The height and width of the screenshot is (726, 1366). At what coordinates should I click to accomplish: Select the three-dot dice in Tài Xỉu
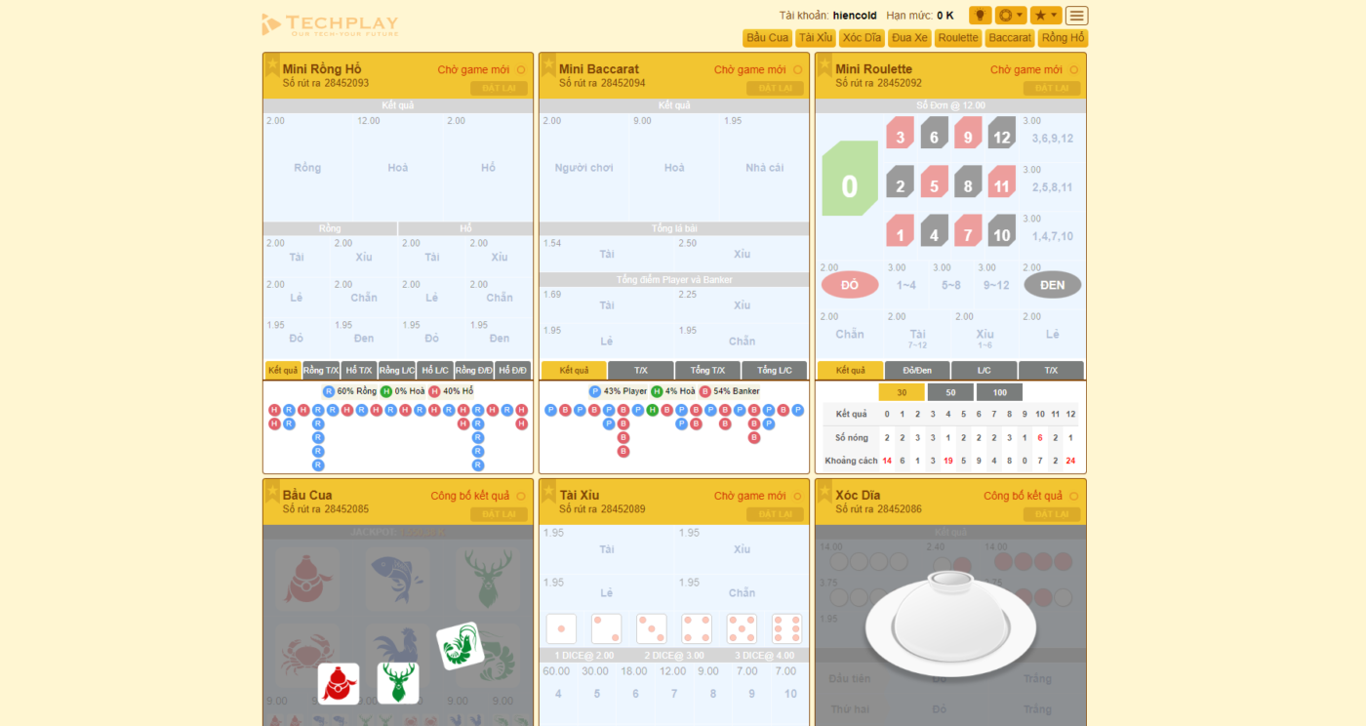point(651,628)
